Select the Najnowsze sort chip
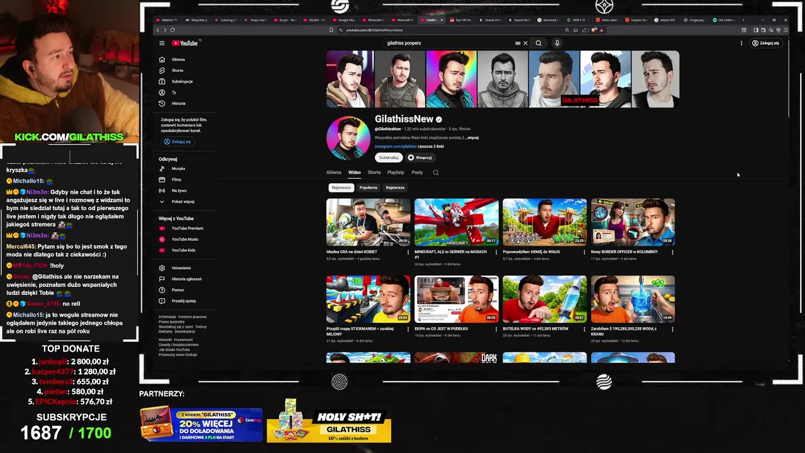The image size is (805, 453). coord(341,187)
